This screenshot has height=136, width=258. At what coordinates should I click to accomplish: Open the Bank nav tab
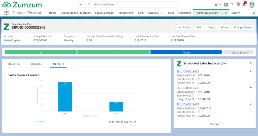[141, 13]
